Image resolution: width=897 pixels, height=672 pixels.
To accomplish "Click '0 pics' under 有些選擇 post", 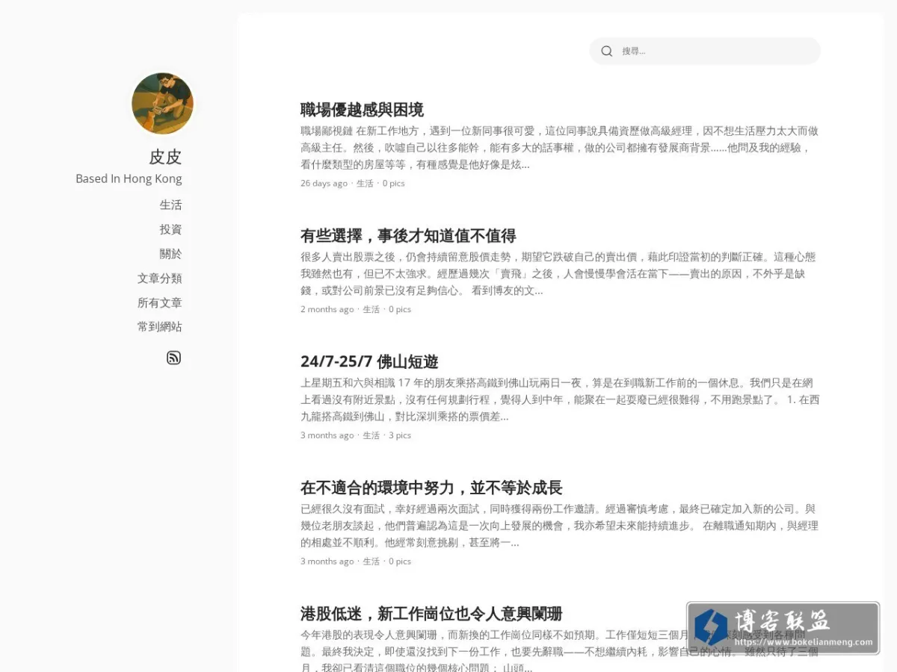I will 400,310.
